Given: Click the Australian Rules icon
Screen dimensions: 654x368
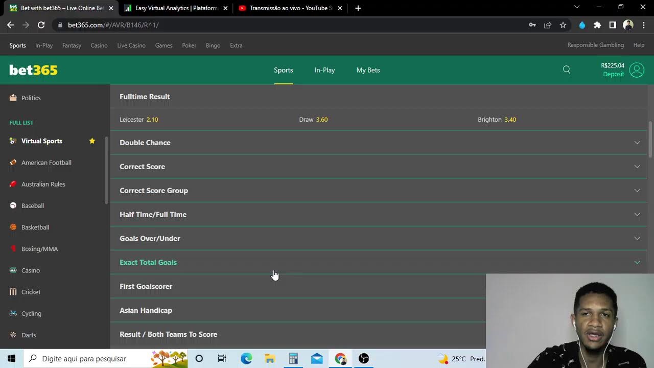Looking at the screenshot, I should point(13,184).
